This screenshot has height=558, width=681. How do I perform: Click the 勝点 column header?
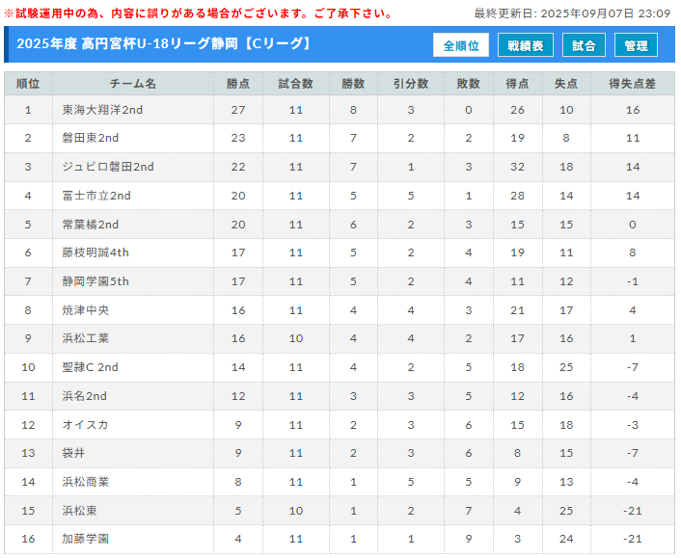238,84
